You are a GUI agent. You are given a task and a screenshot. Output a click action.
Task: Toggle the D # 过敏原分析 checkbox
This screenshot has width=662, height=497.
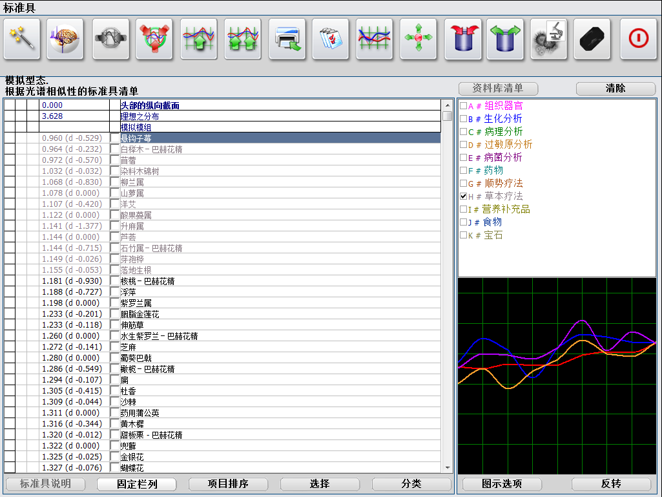[463, 145]
